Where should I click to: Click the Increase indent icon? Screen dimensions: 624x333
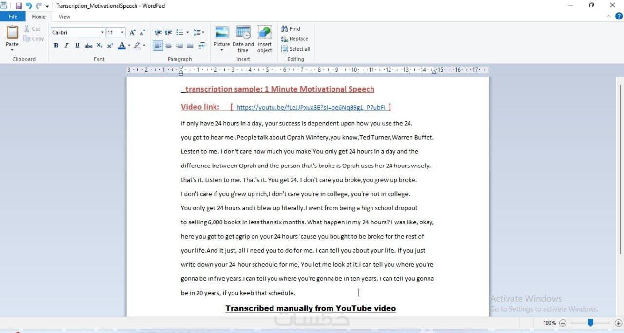click(x=168, y=33)
